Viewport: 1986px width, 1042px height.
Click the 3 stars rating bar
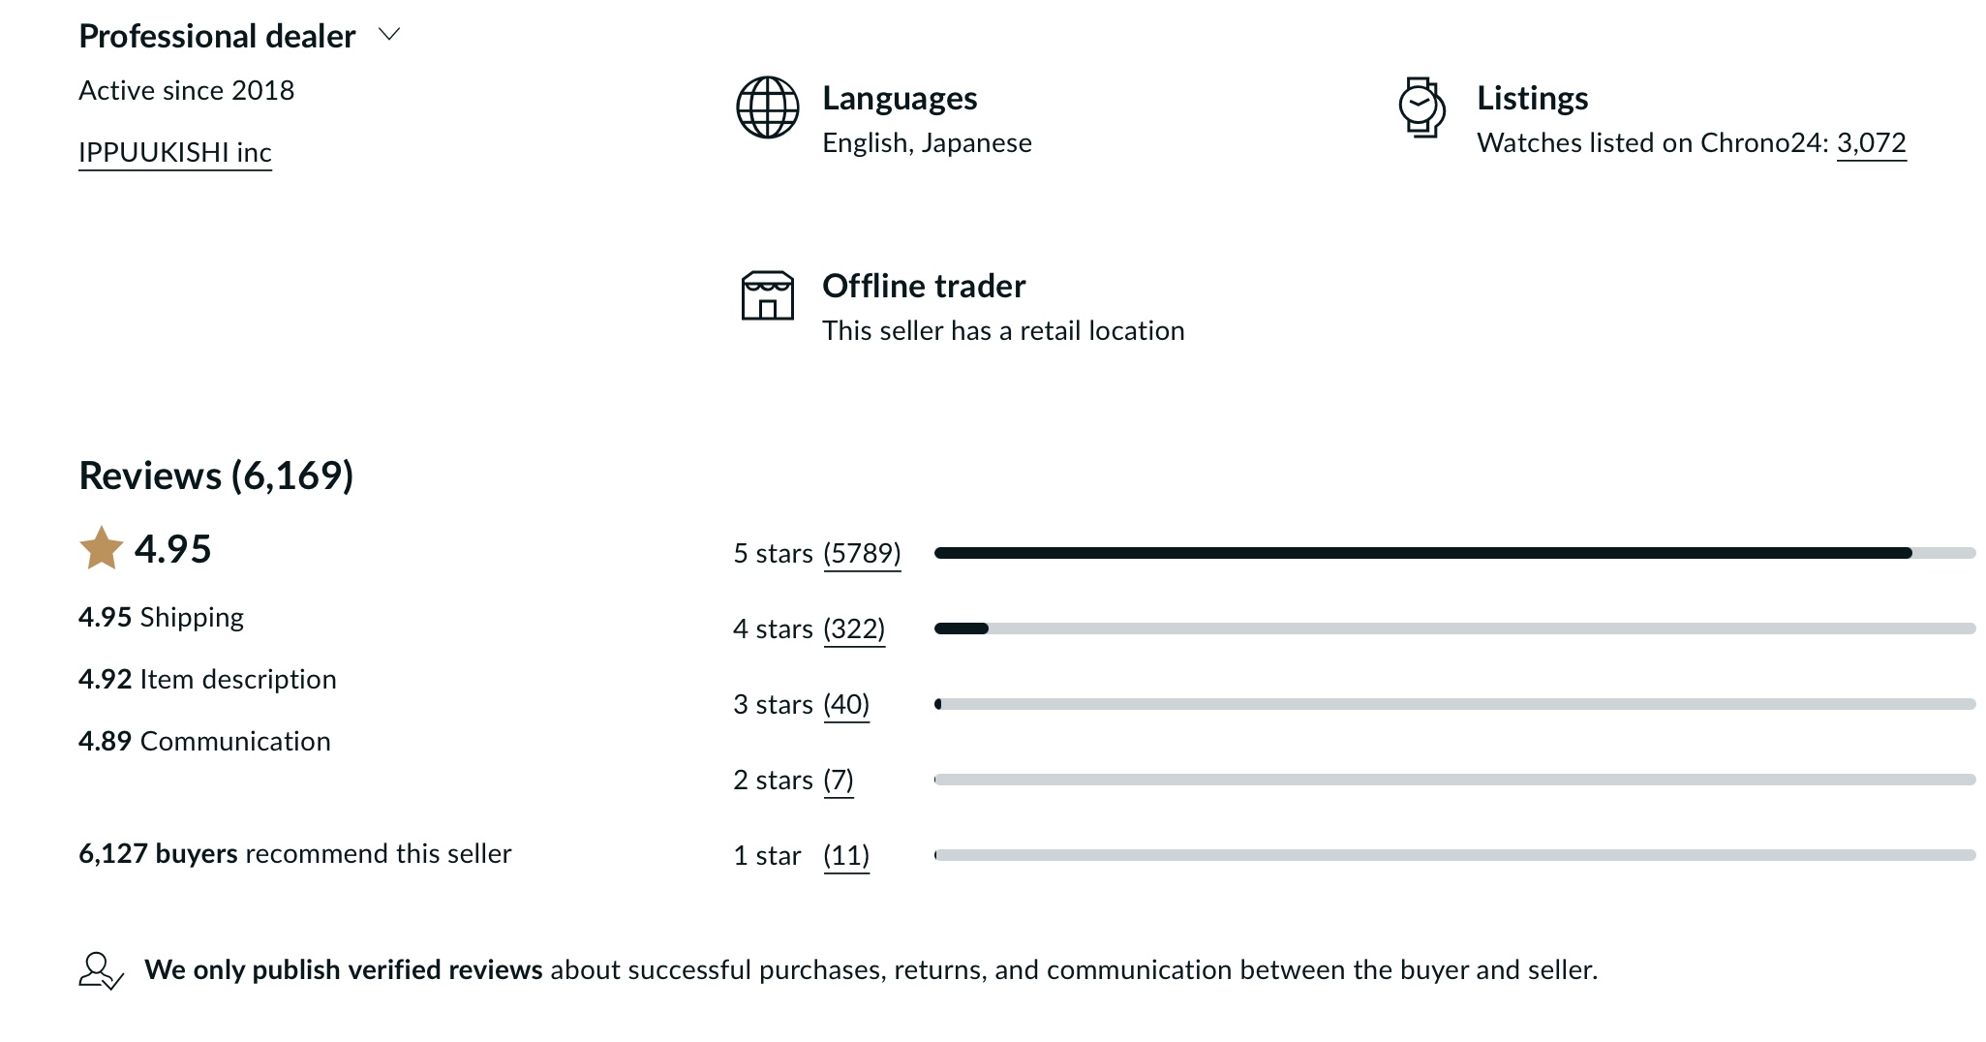[1452, 704]
